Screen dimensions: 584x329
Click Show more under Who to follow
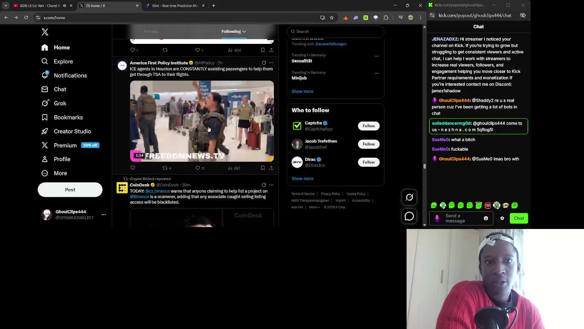pos(302,179)
